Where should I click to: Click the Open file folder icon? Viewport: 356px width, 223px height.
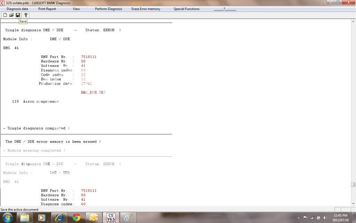point(11,15)
